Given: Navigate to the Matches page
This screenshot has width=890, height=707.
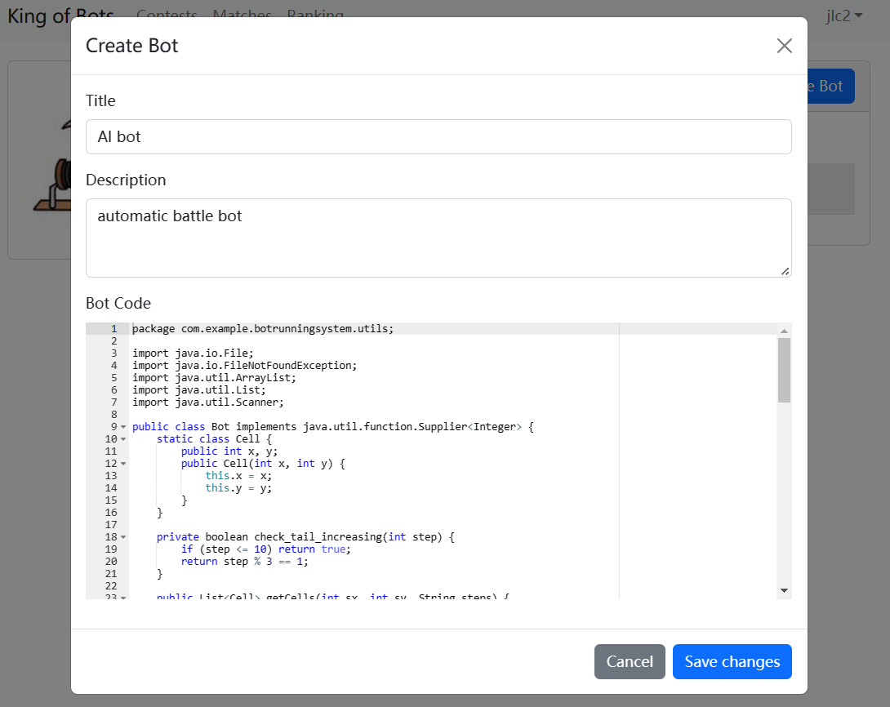Looking at the screenshot, I should click(x=242, y=15).
